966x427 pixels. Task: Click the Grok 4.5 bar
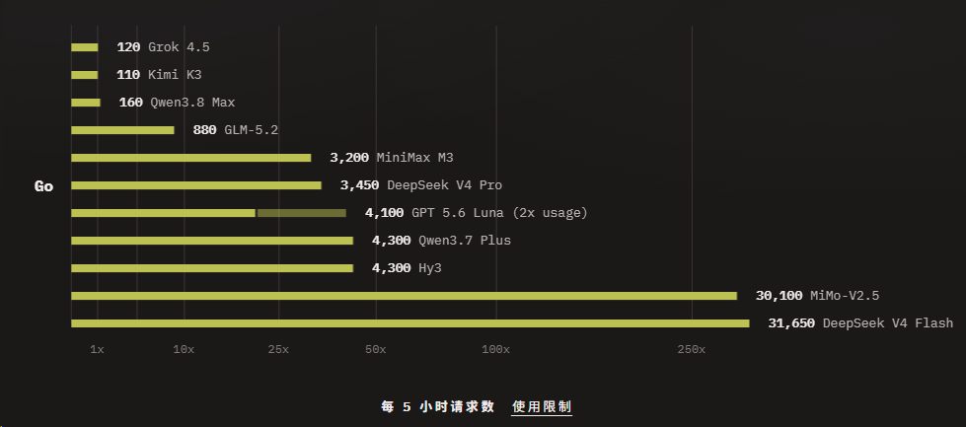point(85,47)
